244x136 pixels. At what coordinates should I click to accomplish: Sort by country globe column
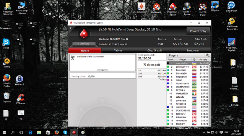(194, 60)
